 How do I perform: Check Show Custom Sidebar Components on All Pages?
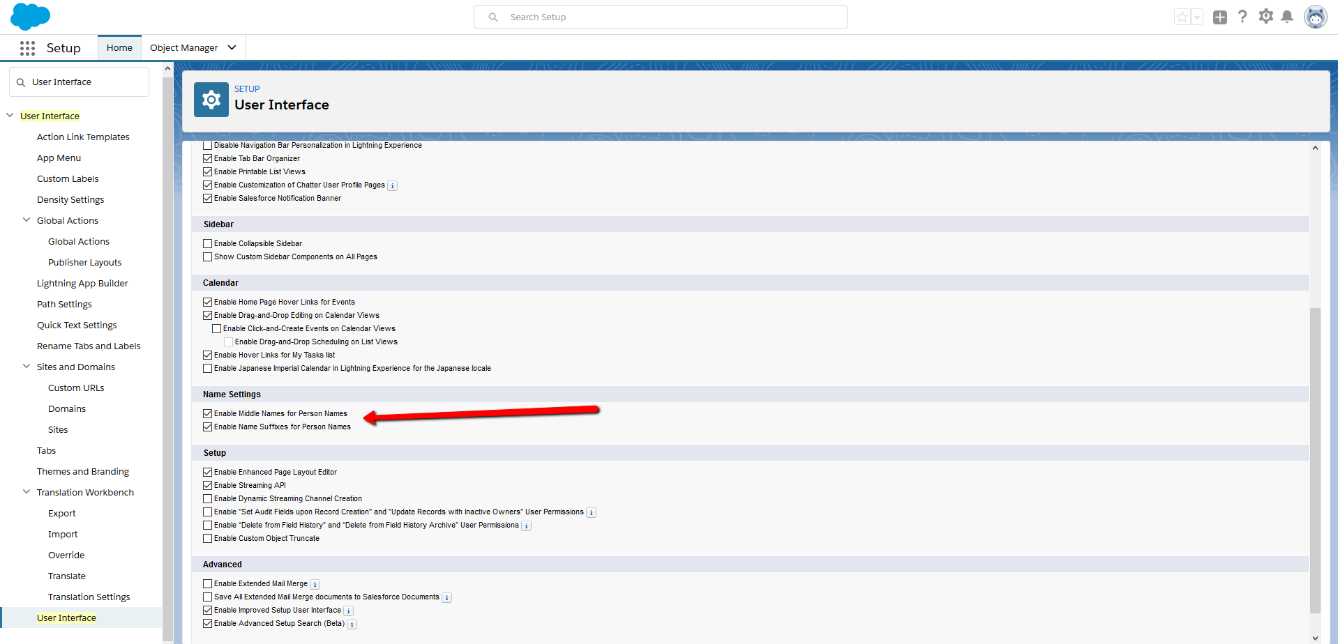207,257
